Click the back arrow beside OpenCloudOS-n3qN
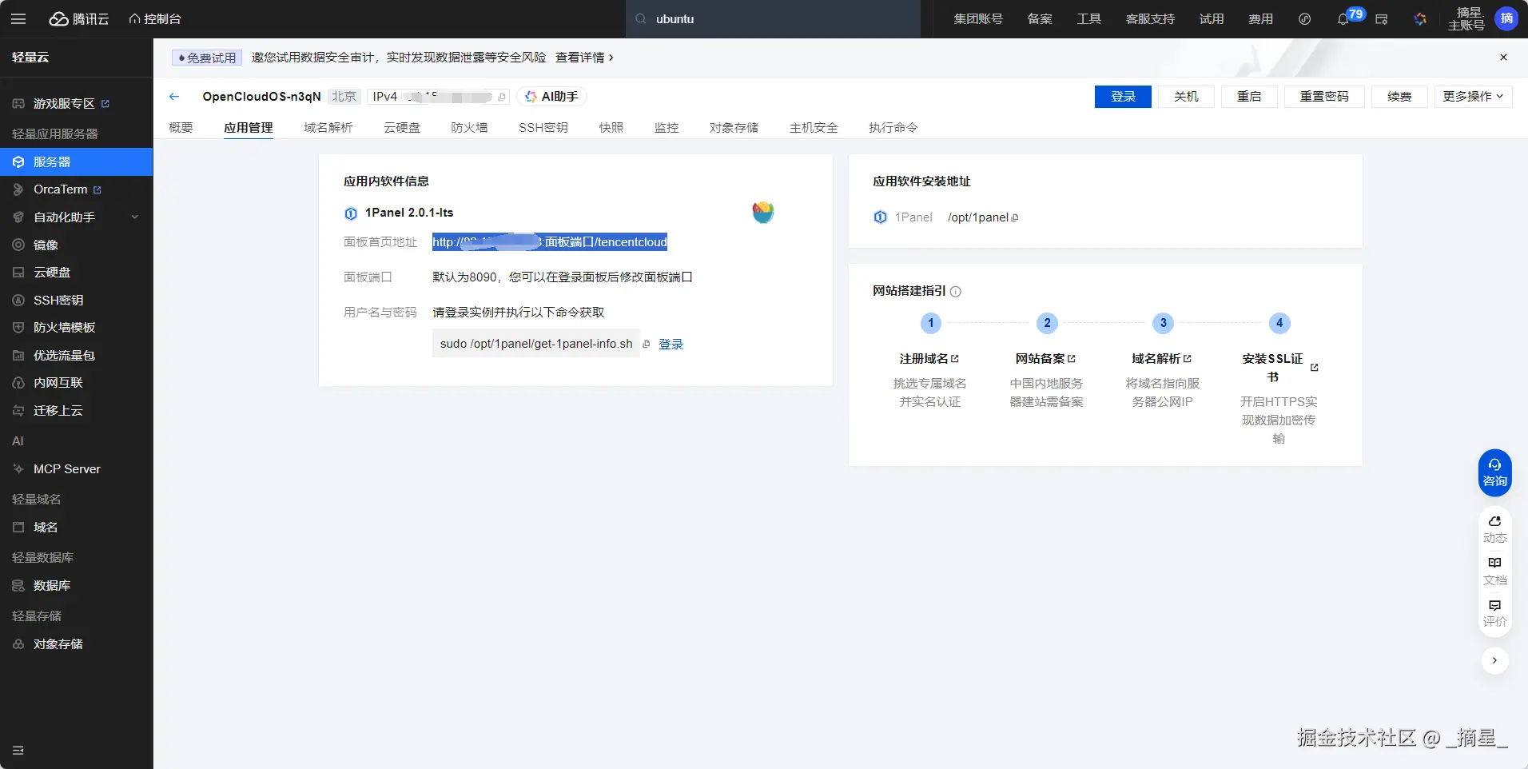Image resolution: width=1528 pixels, height=769 pixels. click(174, 97)
